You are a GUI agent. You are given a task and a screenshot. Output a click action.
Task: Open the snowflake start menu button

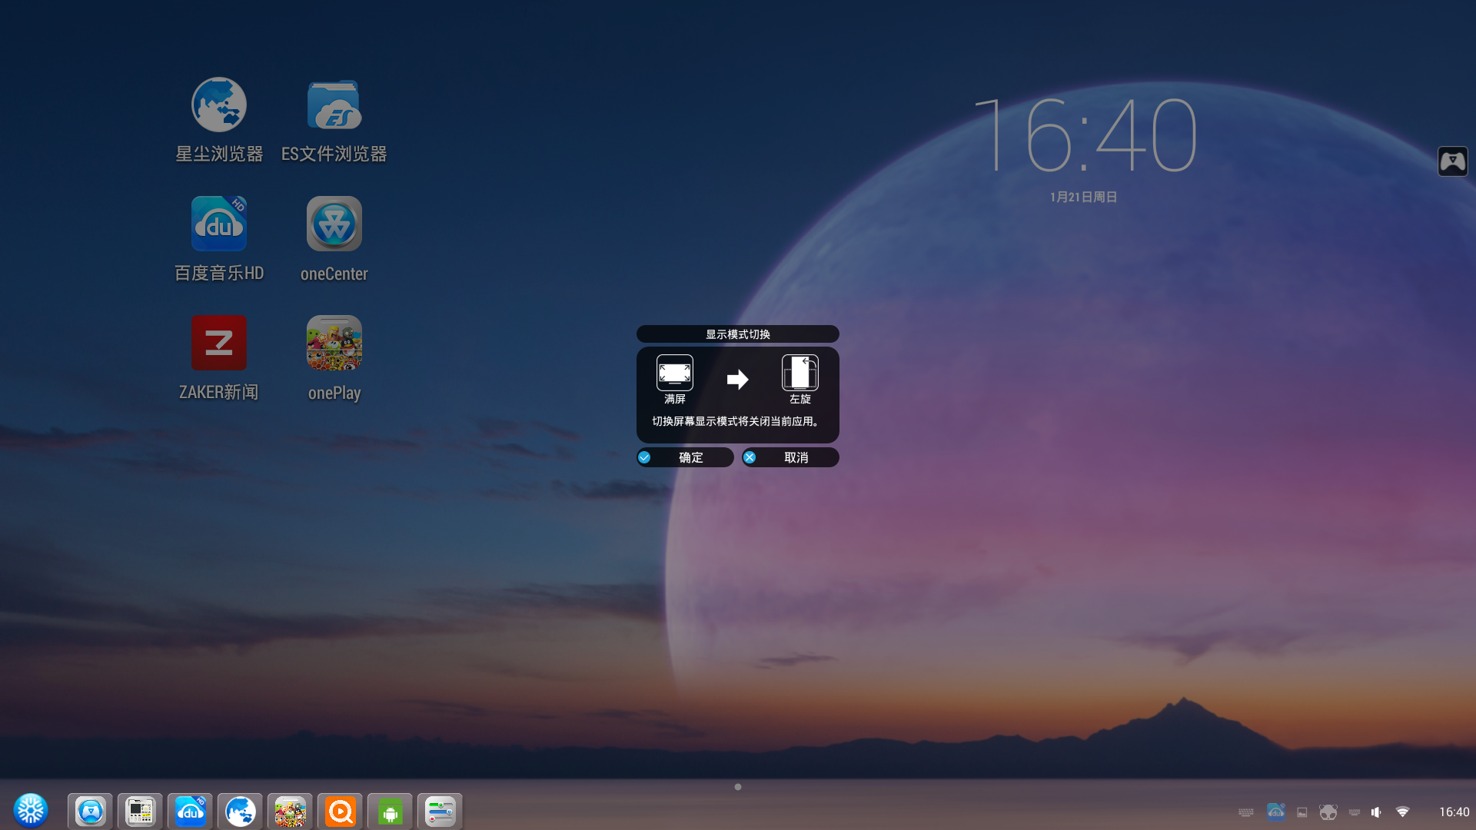pos(31,810)
